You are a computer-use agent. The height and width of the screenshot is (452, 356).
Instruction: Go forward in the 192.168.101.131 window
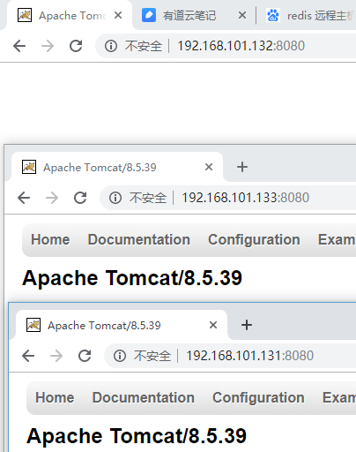coord(56,356)
